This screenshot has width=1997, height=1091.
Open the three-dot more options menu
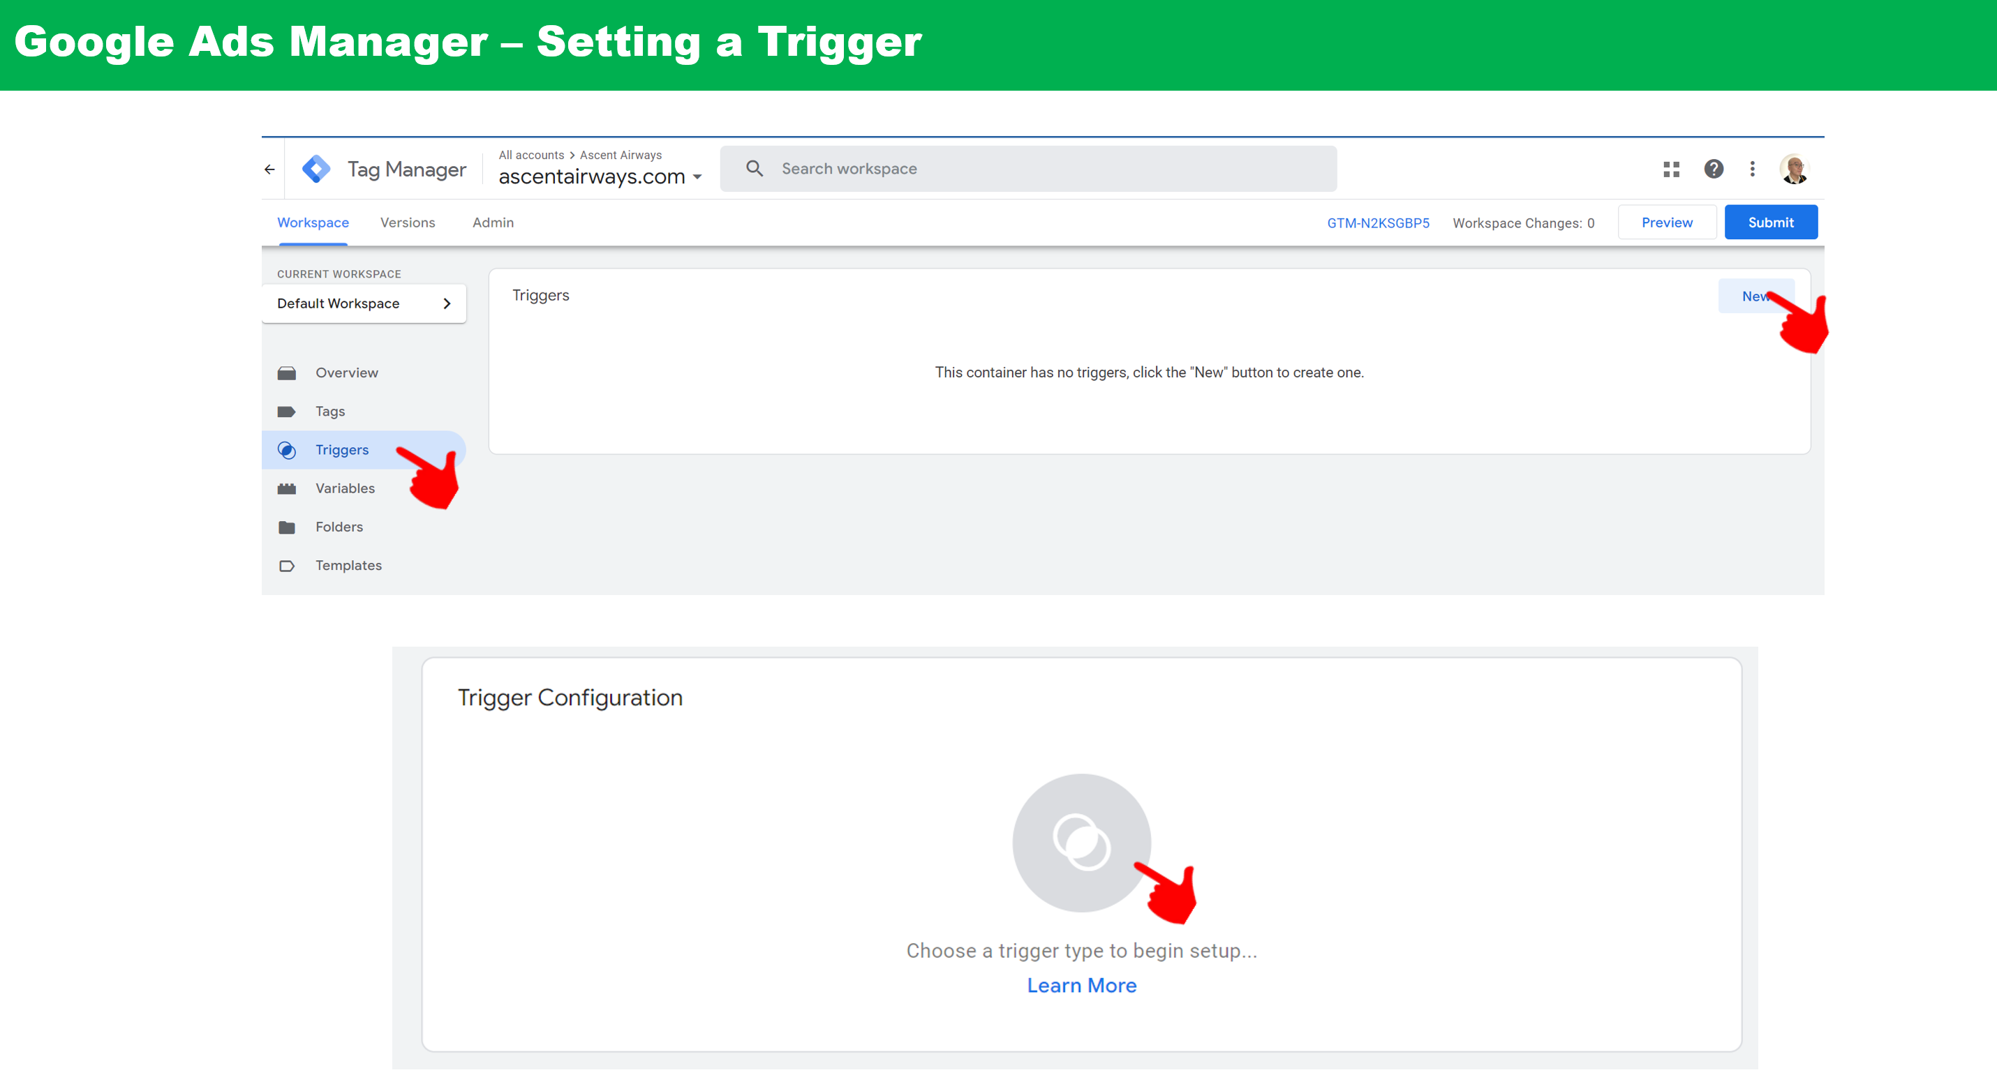pos(1752,169)
